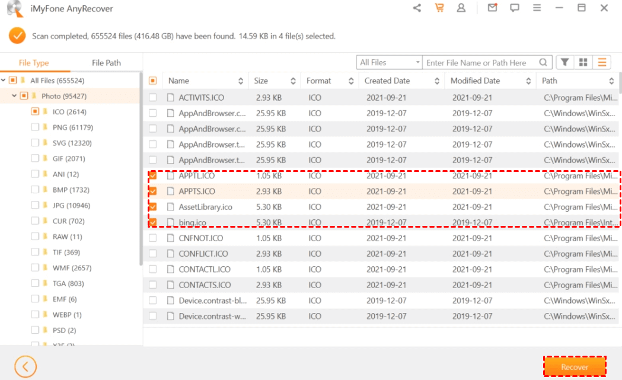This screenshot has height=380, width=622.
Task: Switch to grid thumbnail view
Action: tap(583, 62)
